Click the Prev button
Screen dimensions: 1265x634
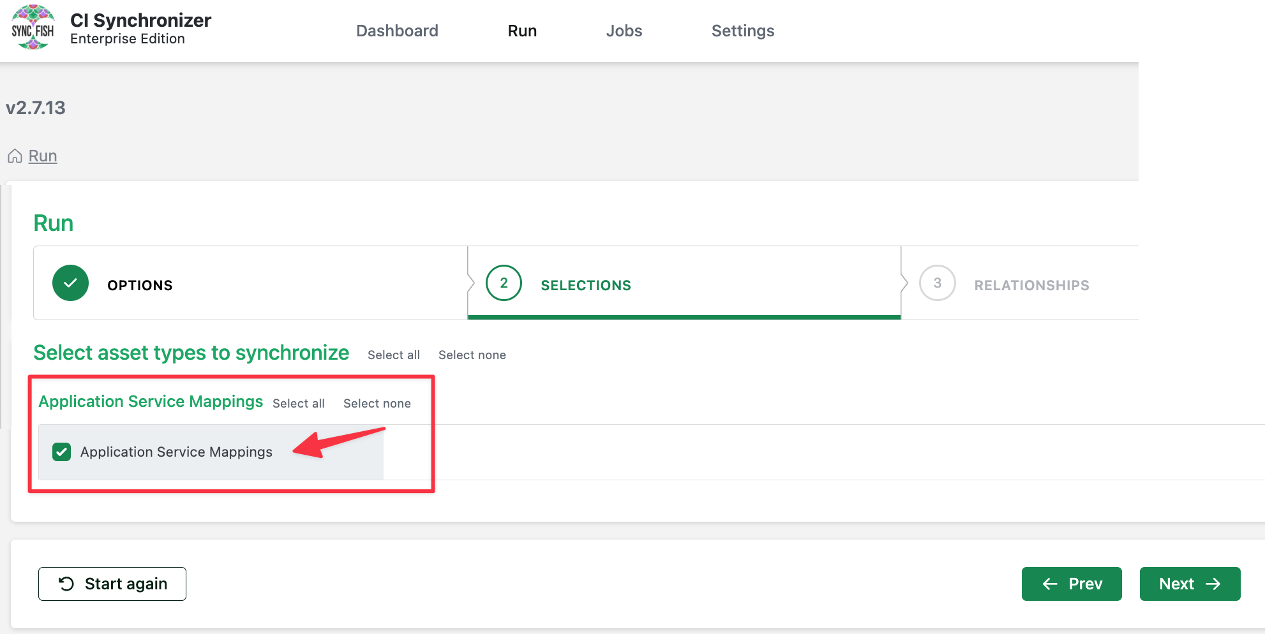[1072, 584]
